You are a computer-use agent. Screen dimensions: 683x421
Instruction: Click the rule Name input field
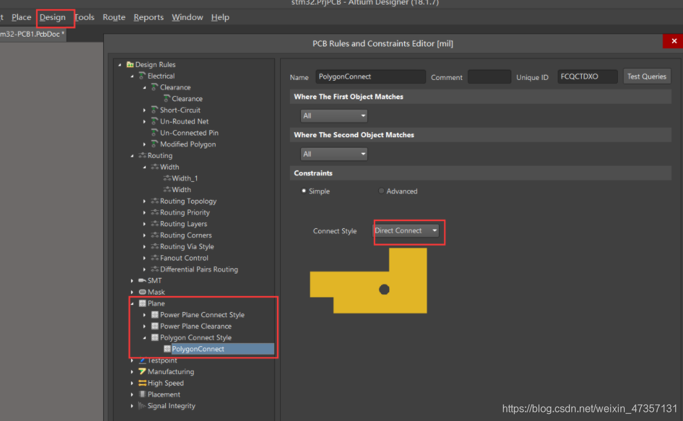coord(371,77)
